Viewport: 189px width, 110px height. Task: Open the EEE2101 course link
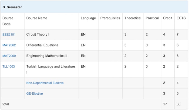[9, 35]
